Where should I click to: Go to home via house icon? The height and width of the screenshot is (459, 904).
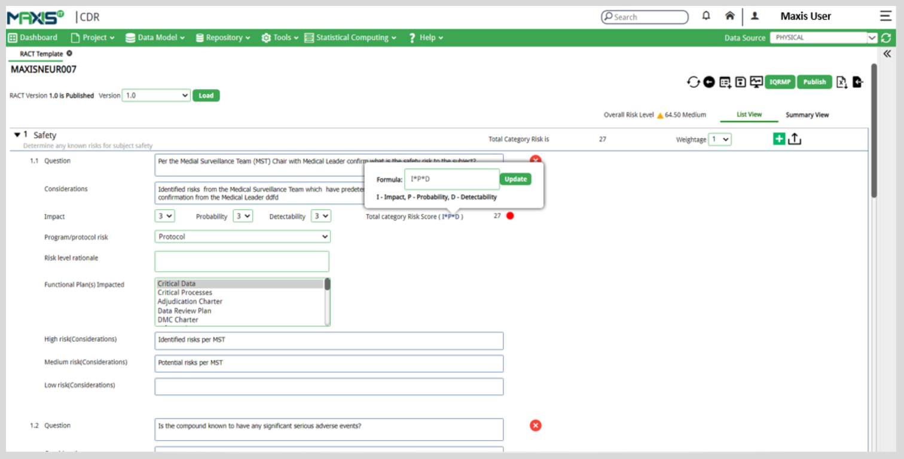(729, 16)
